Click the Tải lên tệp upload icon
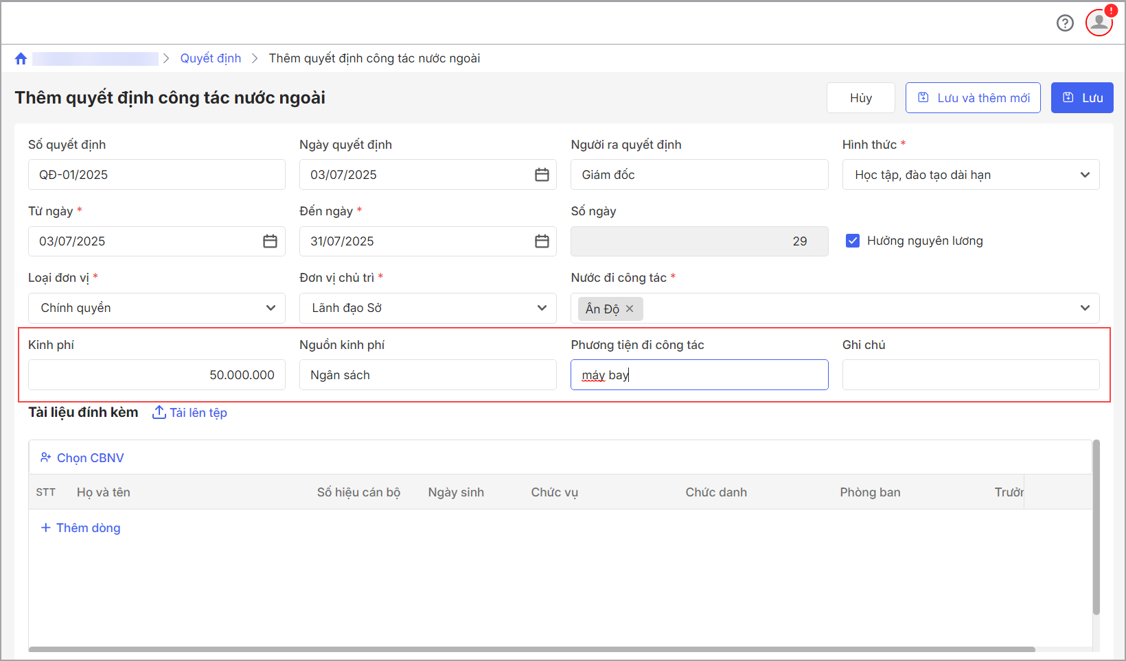 [x=159, y=412]
